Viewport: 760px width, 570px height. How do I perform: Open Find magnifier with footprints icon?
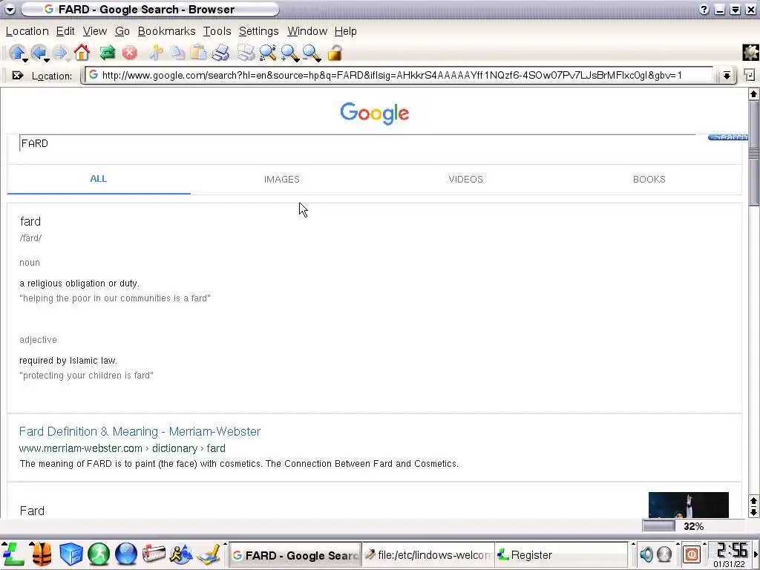point(267,53)
